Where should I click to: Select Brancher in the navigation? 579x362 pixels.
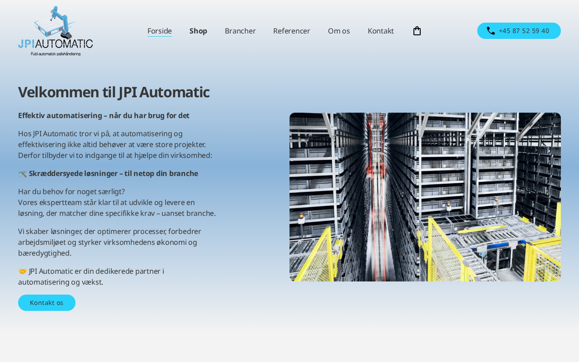click(x=240, y=31)
